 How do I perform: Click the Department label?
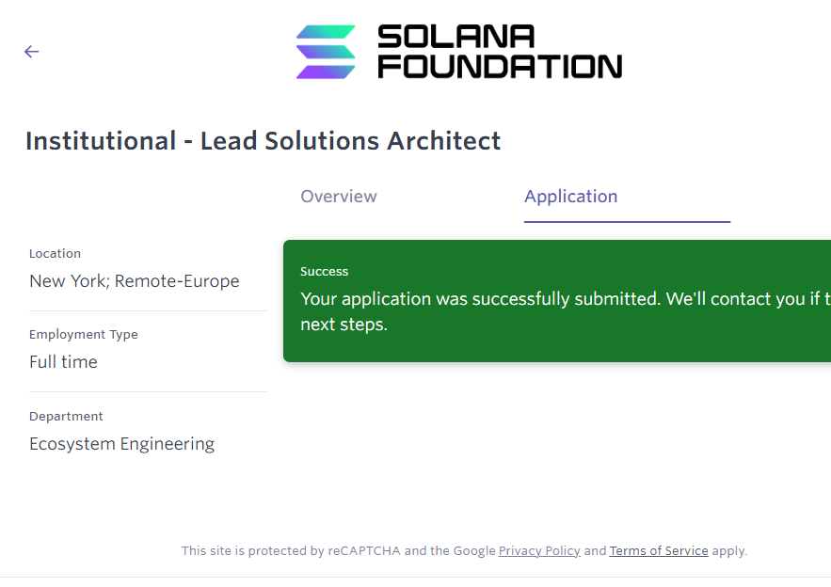(67, 417)
